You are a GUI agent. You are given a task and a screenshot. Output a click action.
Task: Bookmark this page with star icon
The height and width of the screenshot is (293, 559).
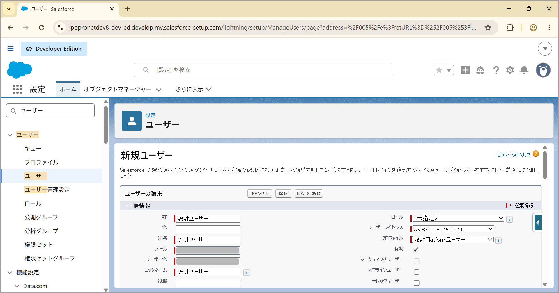coord(488,28)
